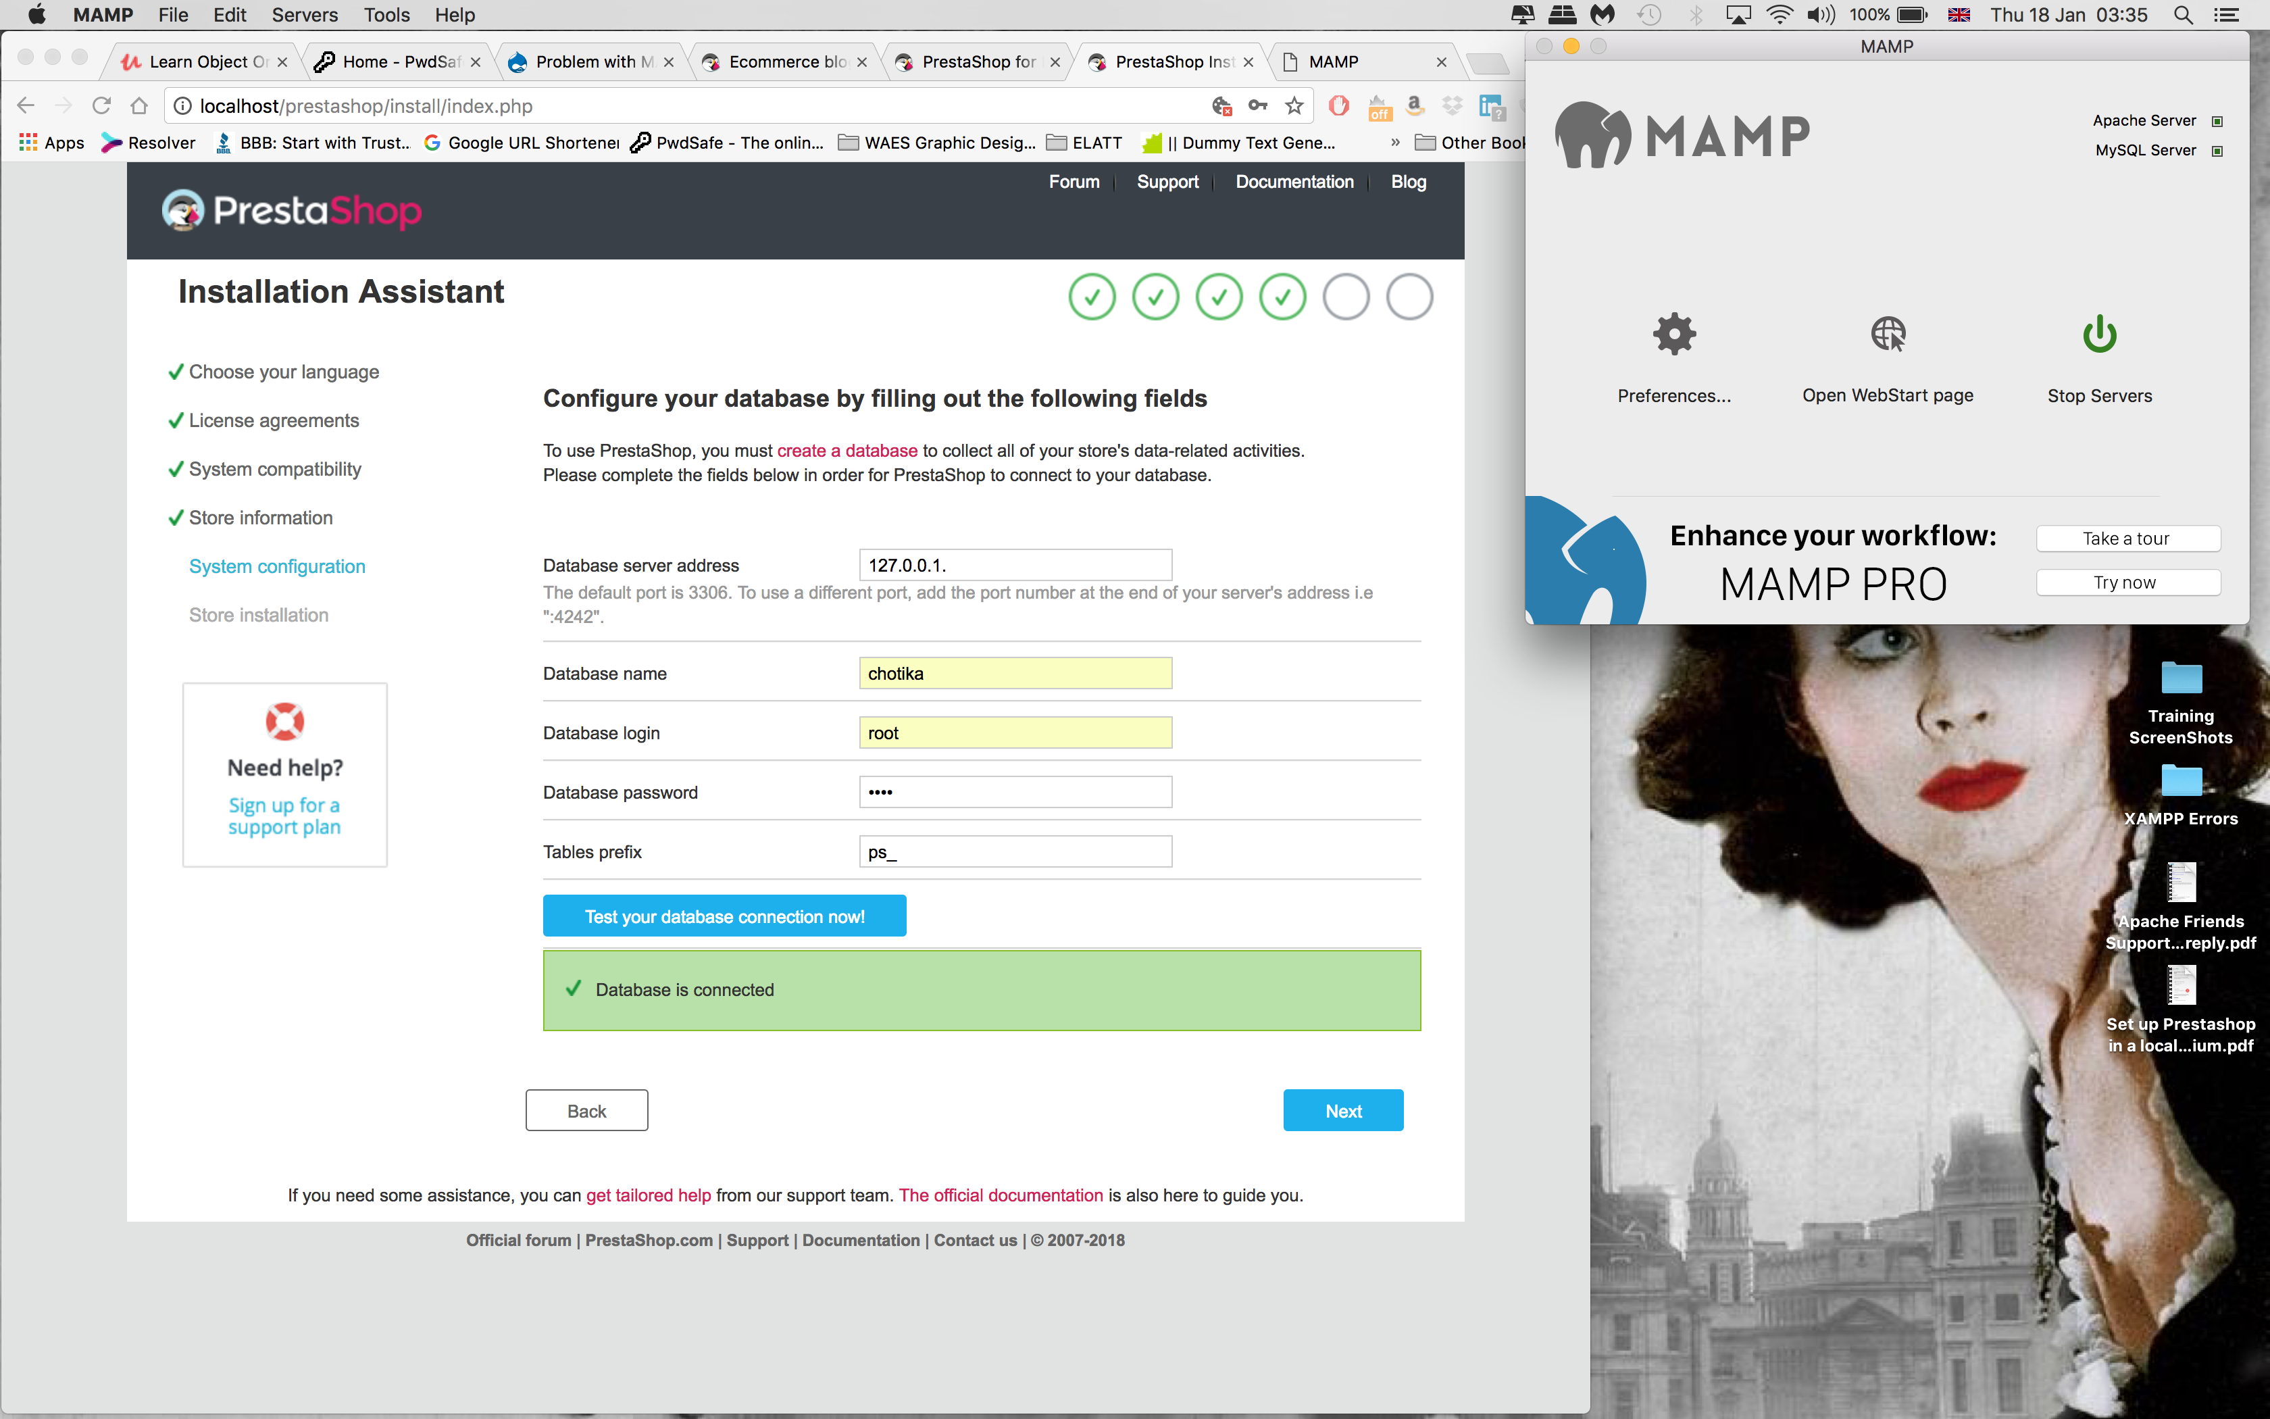Open macOS Spotlight search icon
Screen dimensions: 2270x1419
pos(2183,15)
